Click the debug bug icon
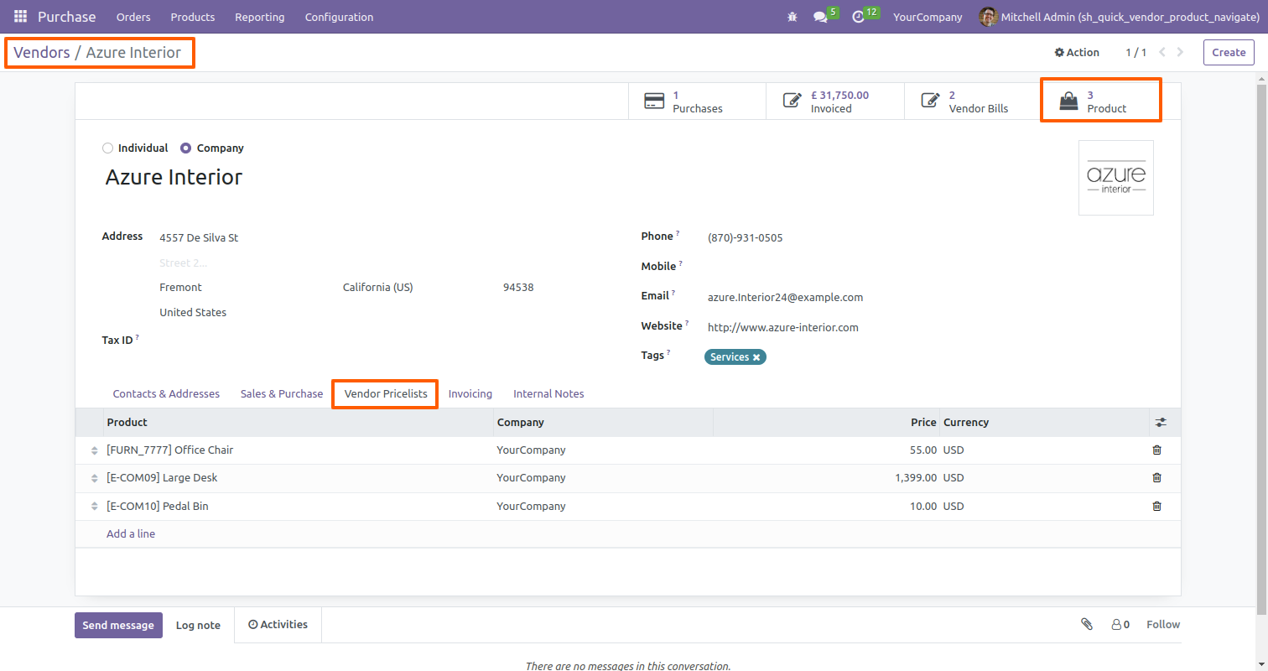The image size is (1268, 671). 792,17
